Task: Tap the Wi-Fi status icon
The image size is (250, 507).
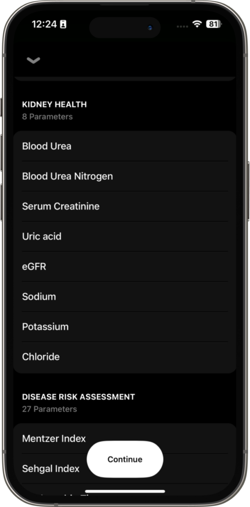Action: pos(197,24)
